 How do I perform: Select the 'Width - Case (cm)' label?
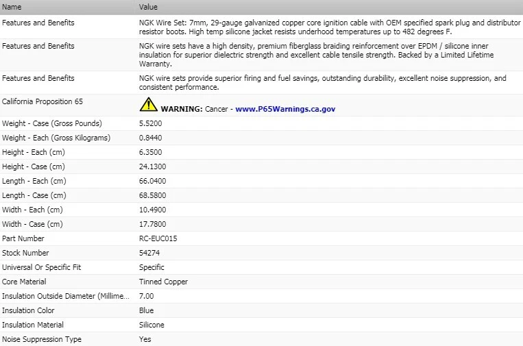(x=32, y=224)
